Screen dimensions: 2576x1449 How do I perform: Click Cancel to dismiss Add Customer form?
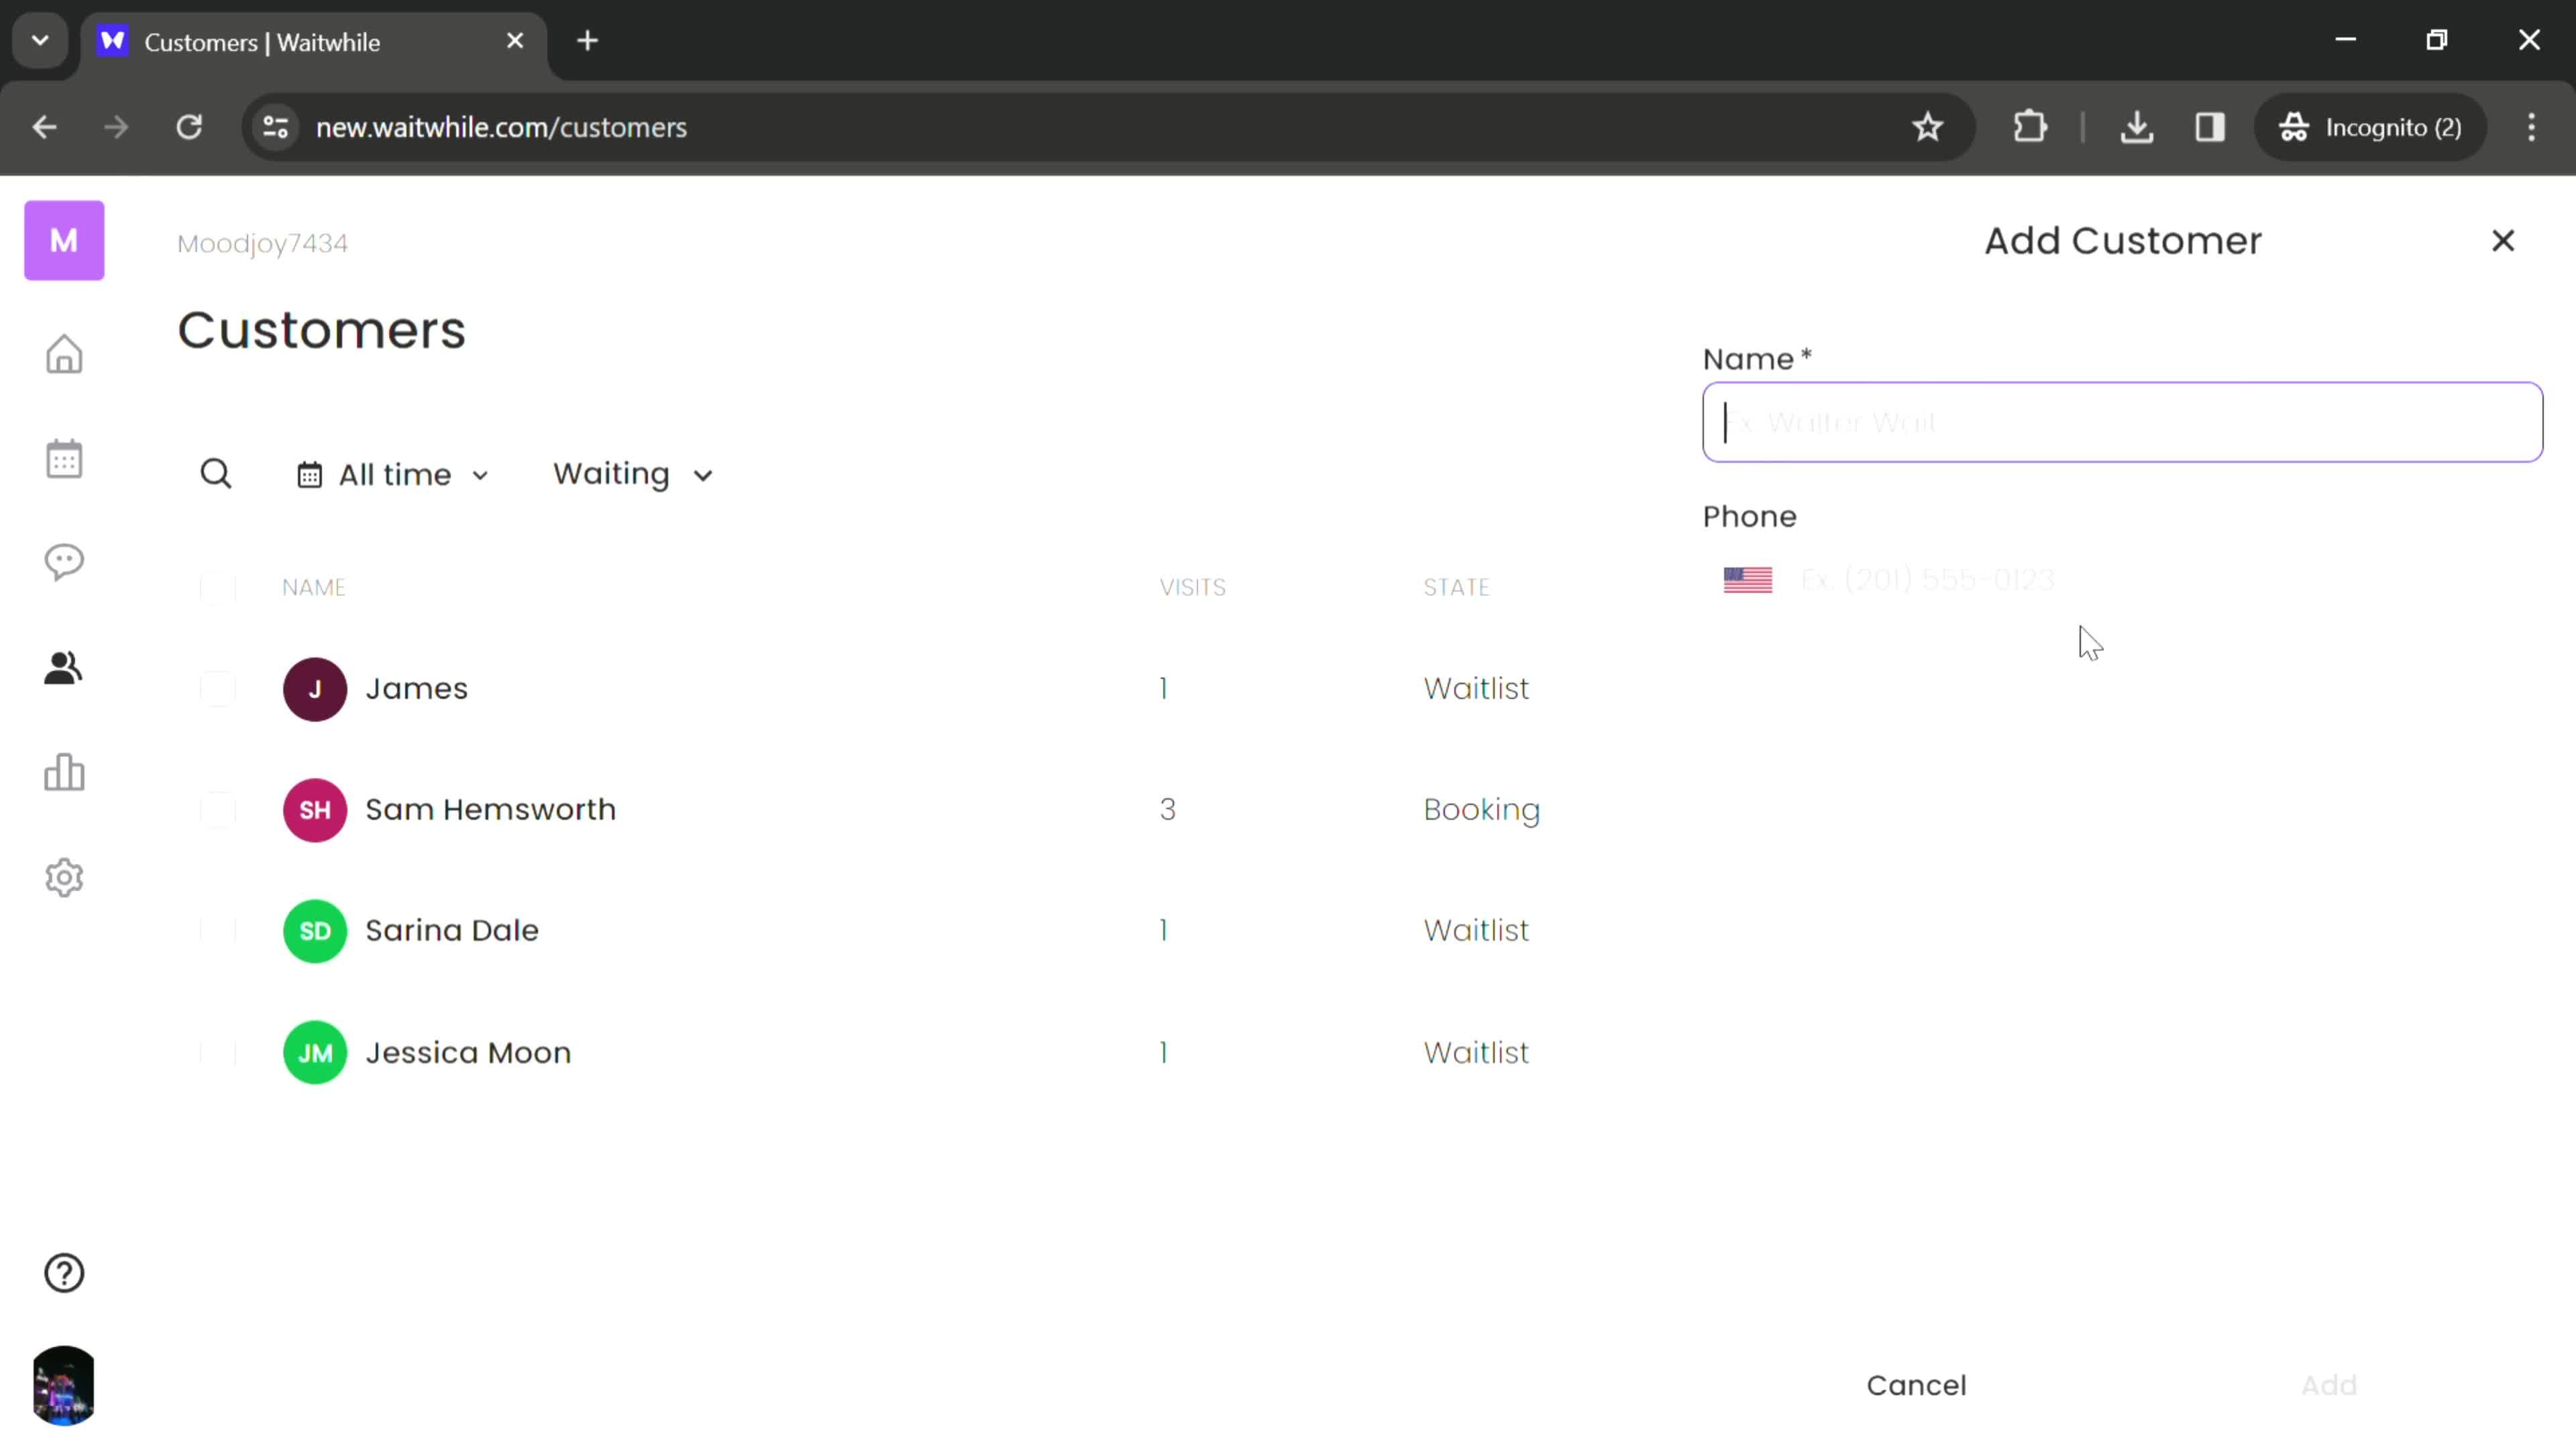(x=1916, y=1383)
